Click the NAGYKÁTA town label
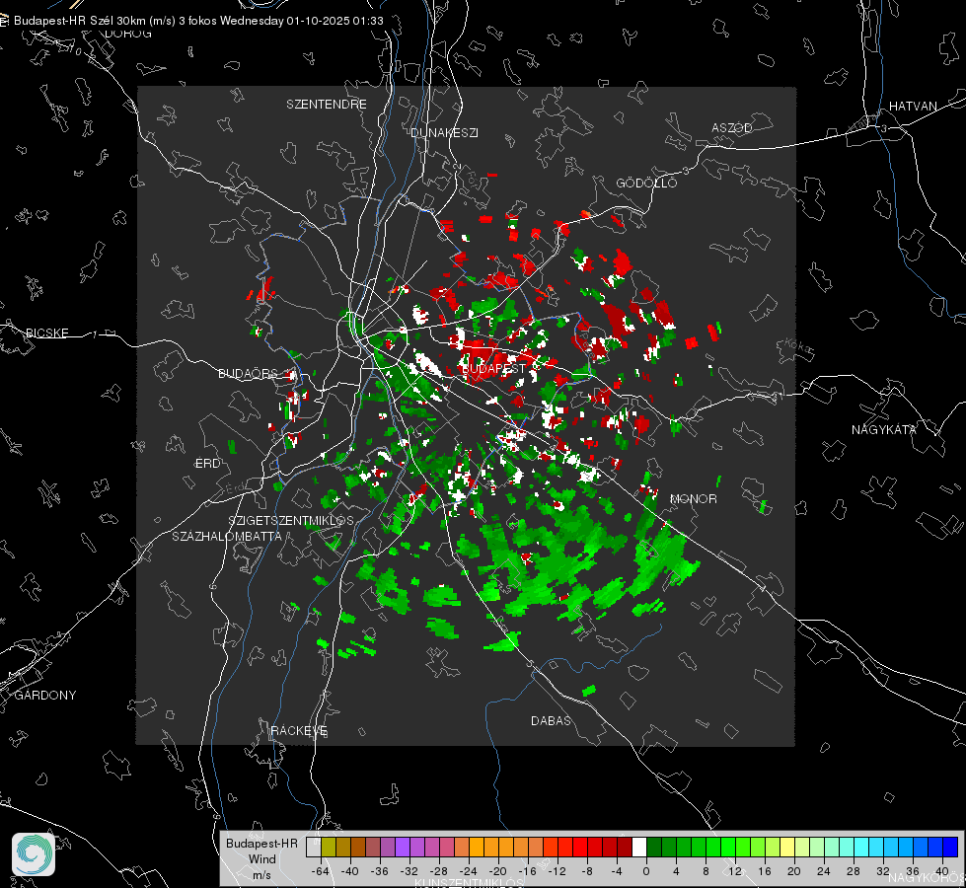966x888 pixels. tap(883, 430)
